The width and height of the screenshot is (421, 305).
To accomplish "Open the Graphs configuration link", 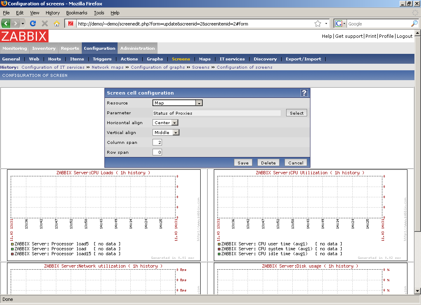I will pyautogui.click(x=155, y=59).
